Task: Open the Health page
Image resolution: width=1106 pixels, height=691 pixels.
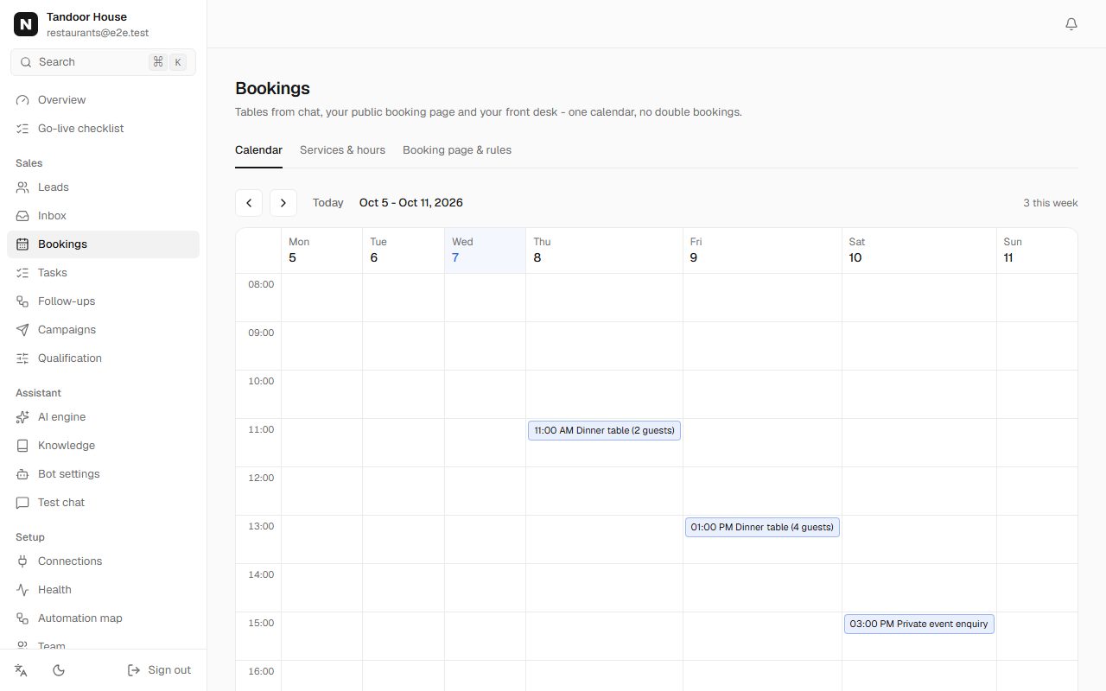Action: pyautogui.click(x=103, y=590)
